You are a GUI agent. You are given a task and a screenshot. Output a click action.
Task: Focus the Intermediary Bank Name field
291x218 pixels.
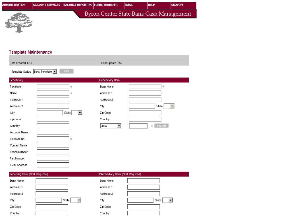[x=144, y=181]
